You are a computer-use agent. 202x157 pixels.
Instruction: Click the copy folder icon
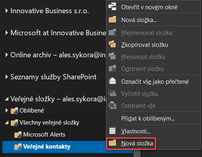tap(112, 44)
